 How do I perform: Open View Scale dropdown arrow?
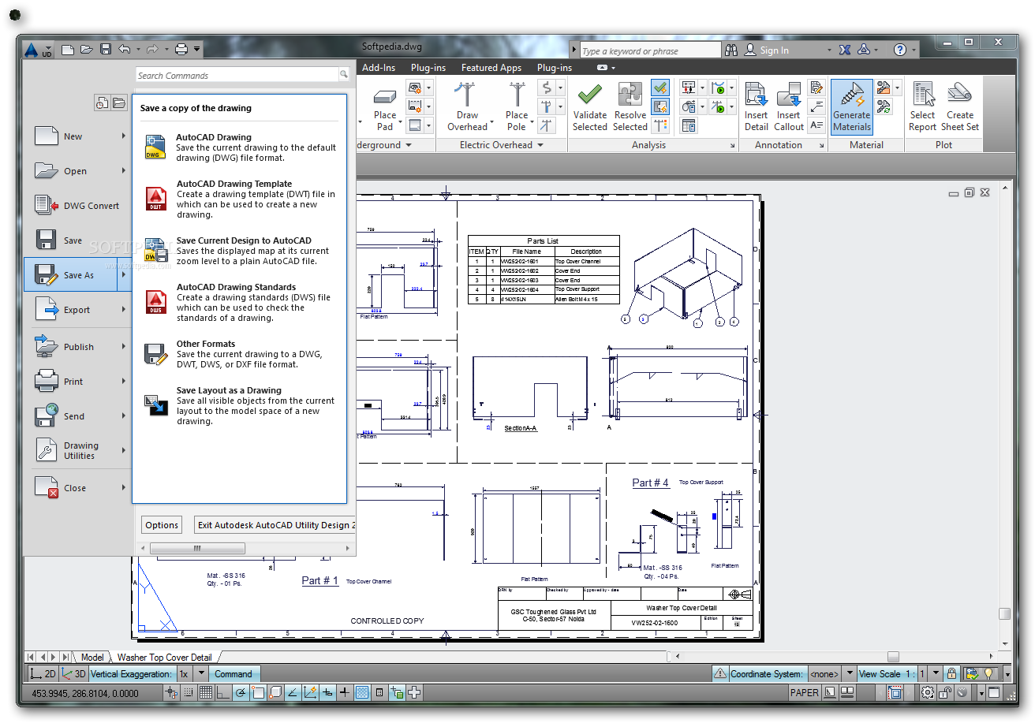pos(936,674)
